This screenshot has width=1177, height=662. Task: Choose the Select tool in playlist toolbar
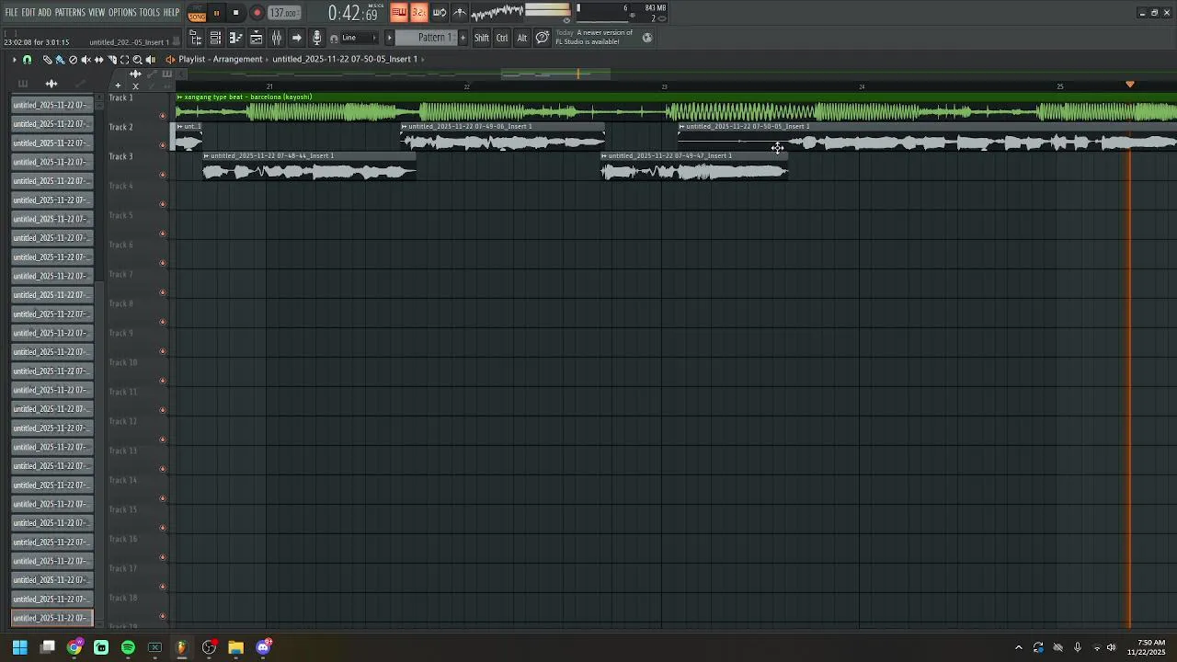click(124, 60)
